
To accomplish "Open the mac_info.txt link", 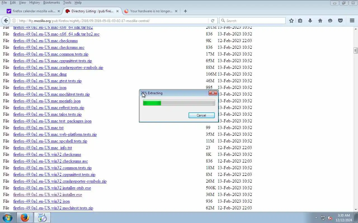I will point(43,148).
